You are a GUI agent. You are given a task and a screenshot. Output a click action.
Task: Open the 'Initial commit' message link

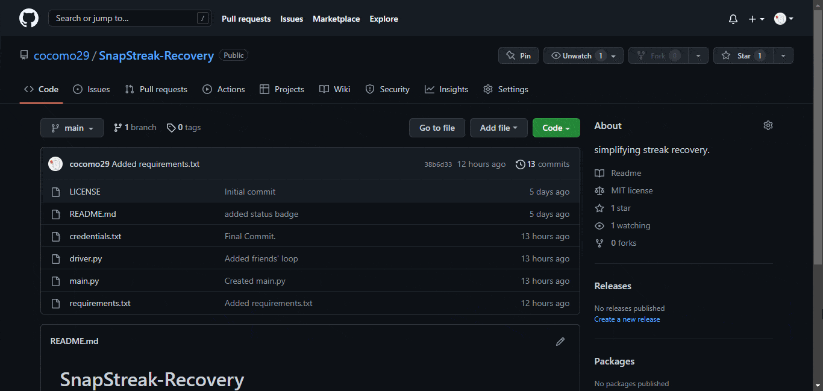(250, 192)
